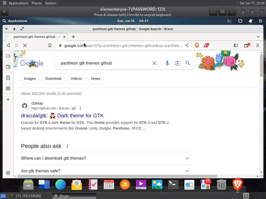Launch Files from the dock
Image resolution: width=266 pixels, height=199 pixels.
point(28,184)
